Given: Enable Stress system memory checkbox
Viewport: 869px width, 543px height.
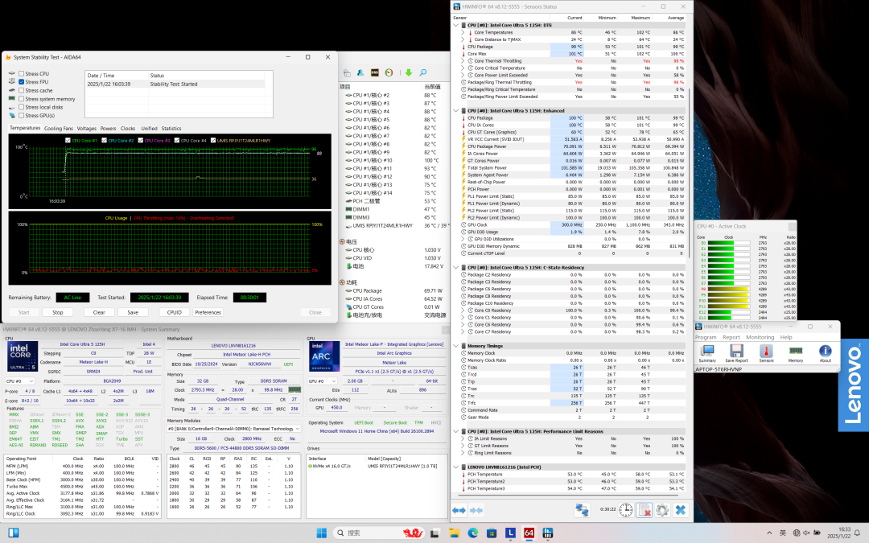Looking at the screenshot, I should point(22,99).
